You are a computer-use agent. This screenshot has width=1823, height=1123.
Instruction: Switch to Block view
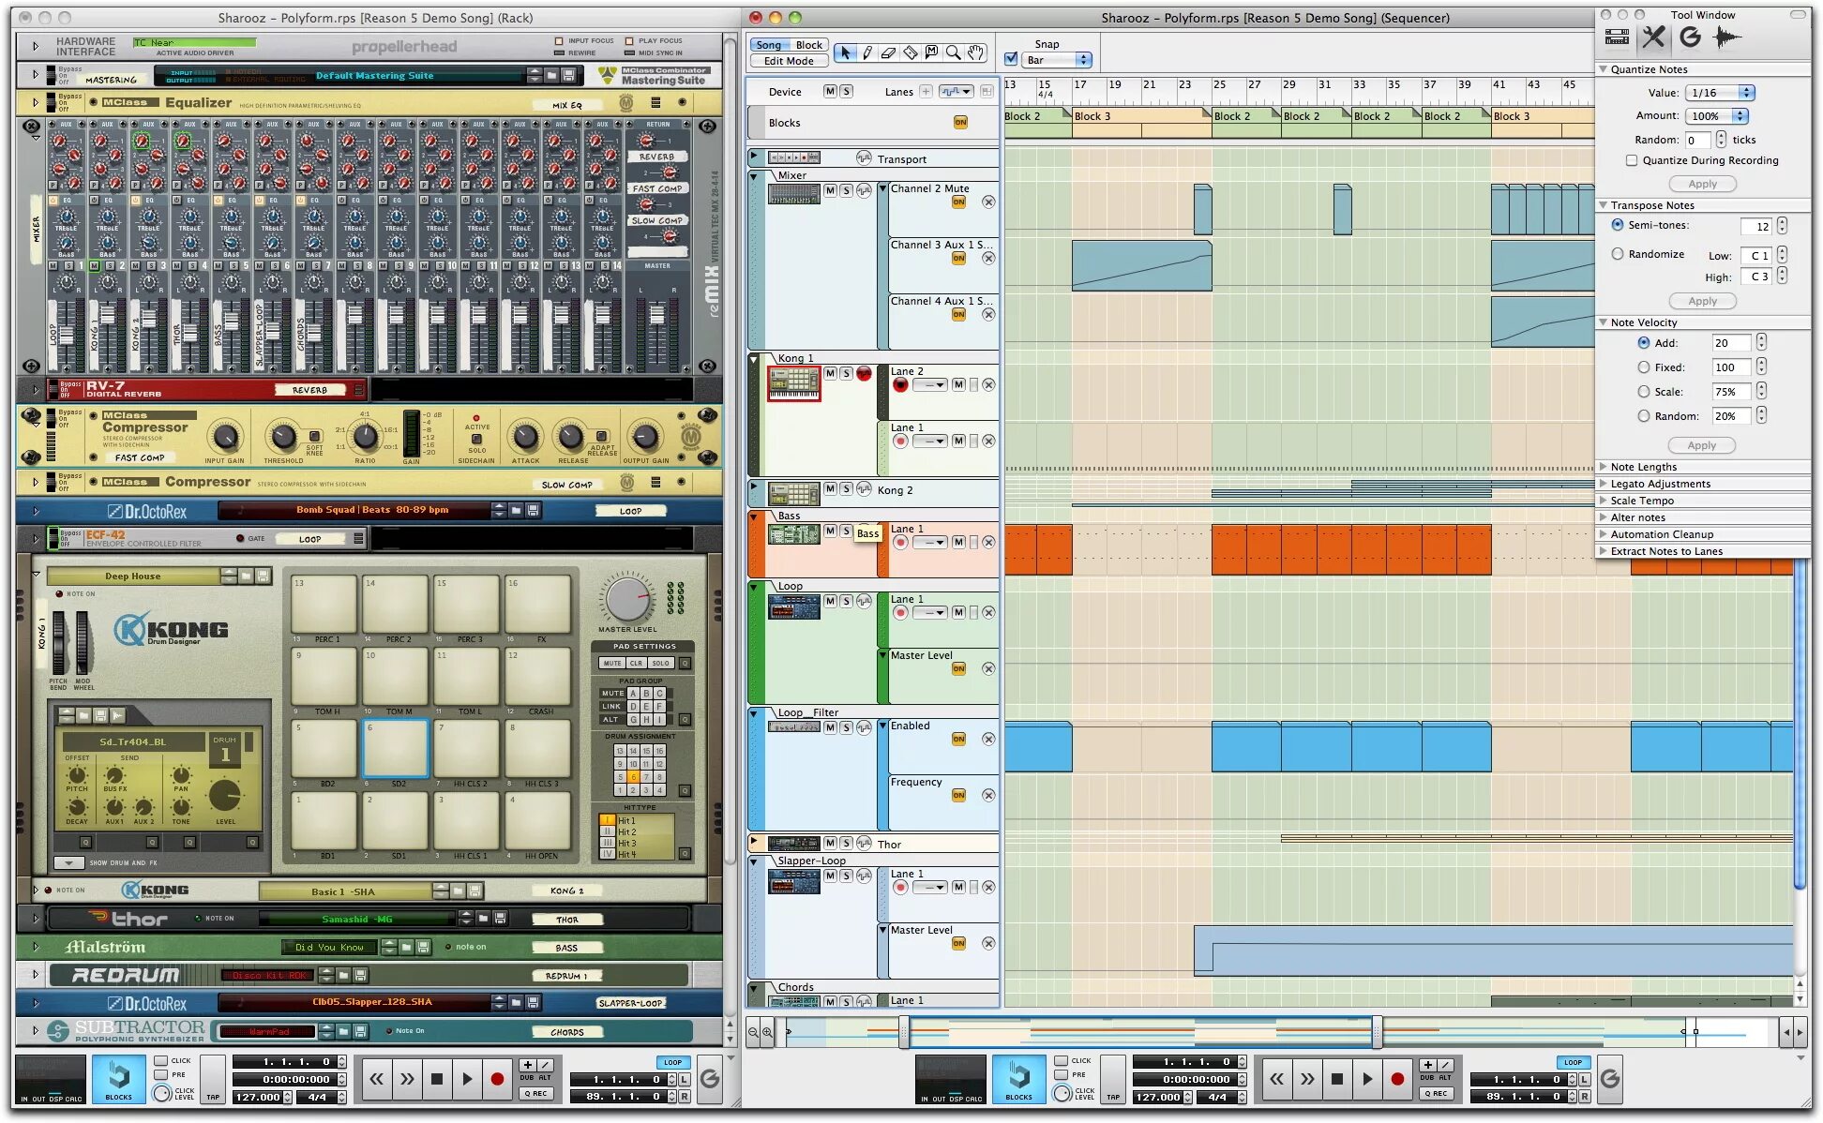[x=808, y=45]
